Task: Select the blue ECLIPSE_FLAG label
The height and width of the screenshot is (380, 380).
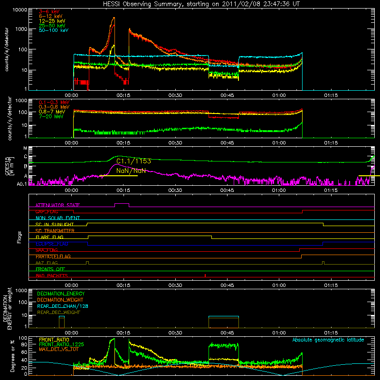Action: (x=52, y=244)
